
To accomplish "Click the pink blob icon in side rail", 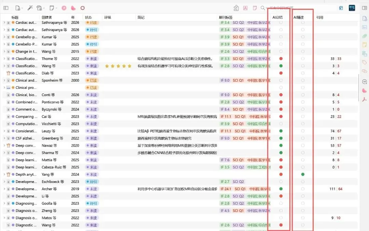I will coord(365,91).
